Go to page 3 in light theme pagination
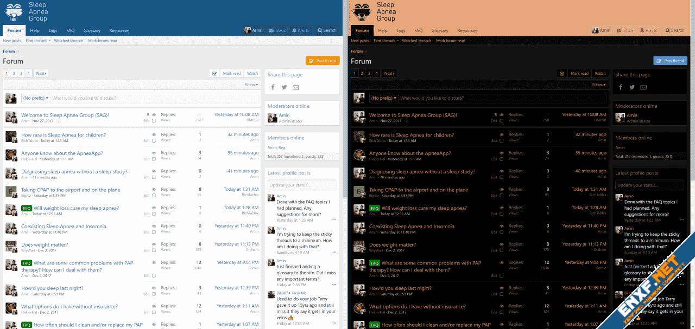695x329 pixels. 21,73
